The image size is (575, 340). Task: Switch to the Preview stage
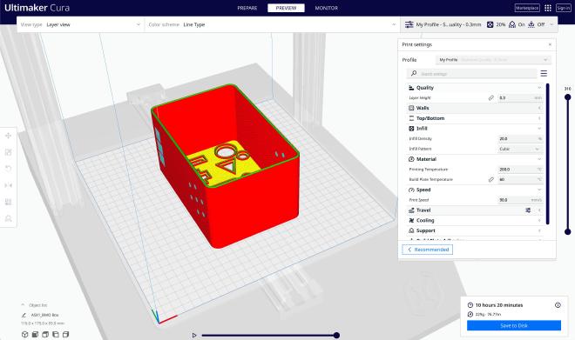tap(286, 8)
